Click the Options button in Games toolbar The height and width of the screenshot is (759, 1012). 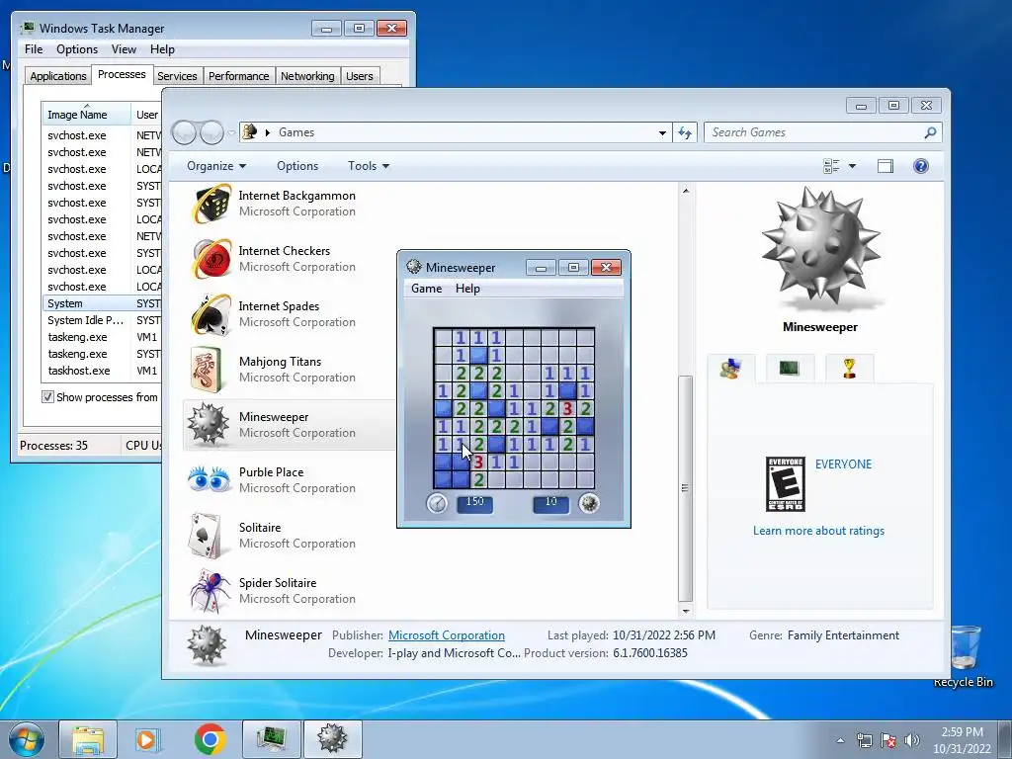(x=296, y=166)
